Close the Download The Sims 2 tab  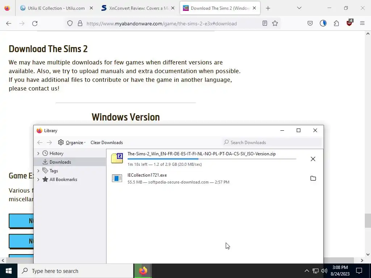pyautogui.click(x=254, y=8)
